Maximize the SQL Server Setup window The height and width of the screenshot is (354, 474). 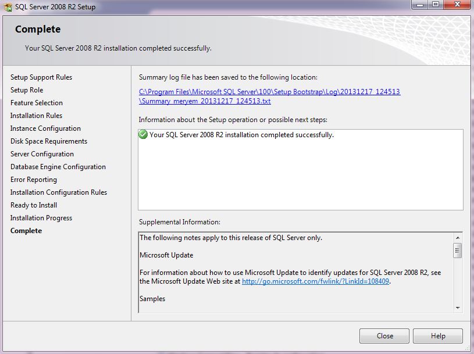click(x=435, y=5)
